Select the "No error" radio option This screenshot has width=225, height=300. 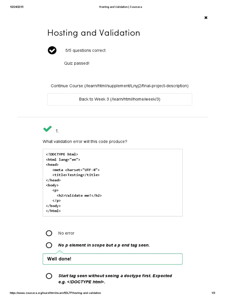pyautogui.click(x=49, y=233)
